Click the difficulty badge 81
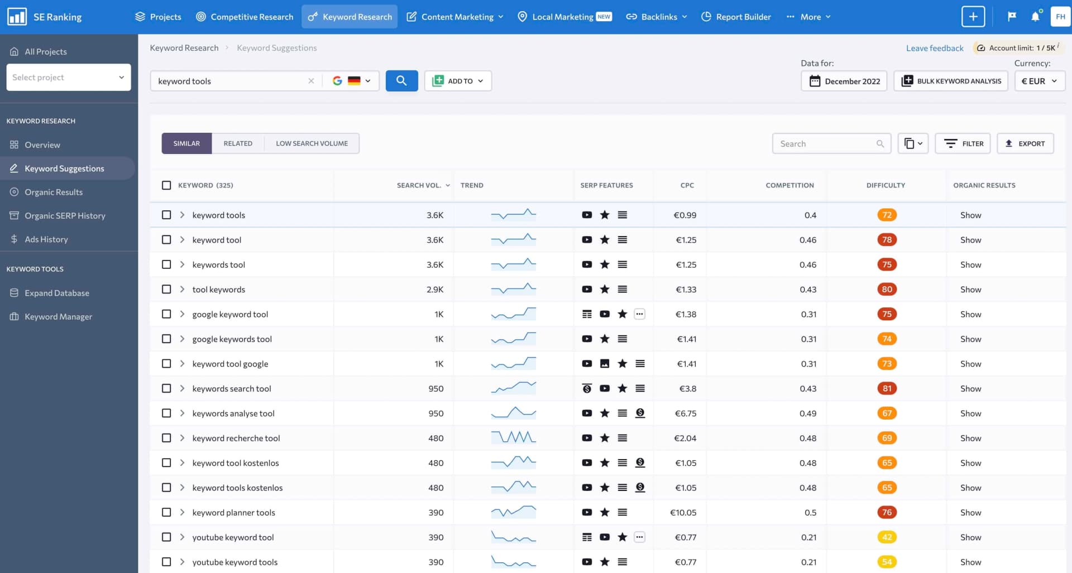 [887, 388]
